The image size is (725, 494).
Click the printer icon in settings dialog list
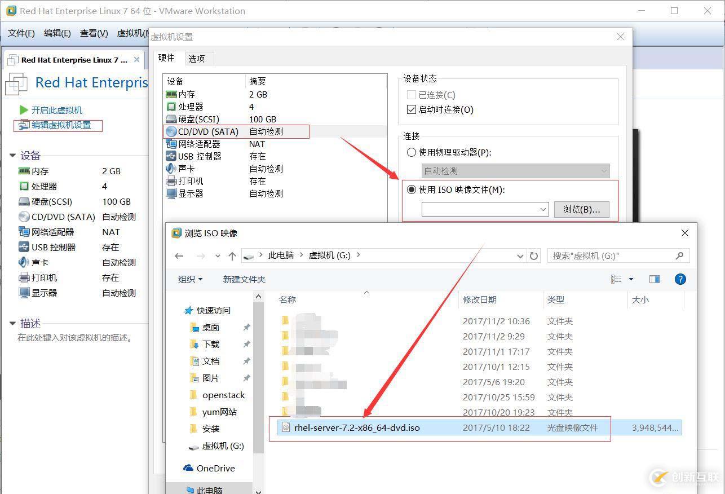(x=171, y=181)
